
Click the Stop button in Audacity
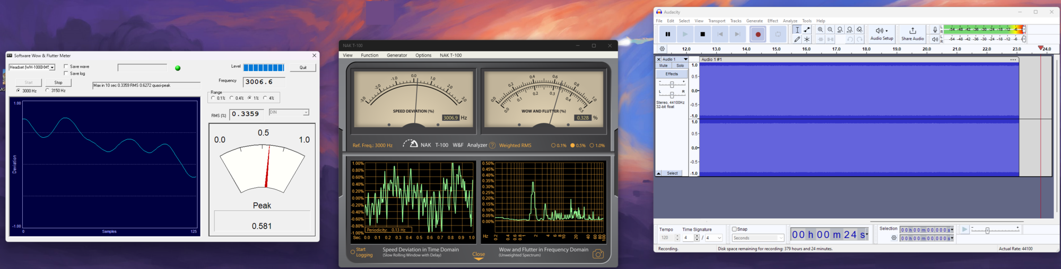click(703, 34)
